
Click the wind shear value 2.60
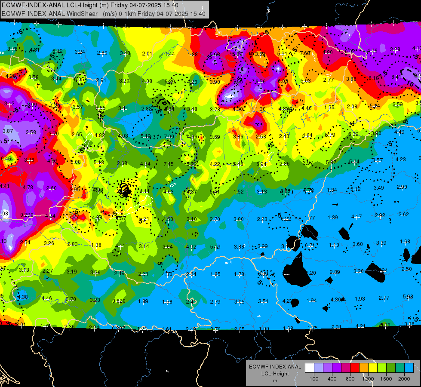52,188
